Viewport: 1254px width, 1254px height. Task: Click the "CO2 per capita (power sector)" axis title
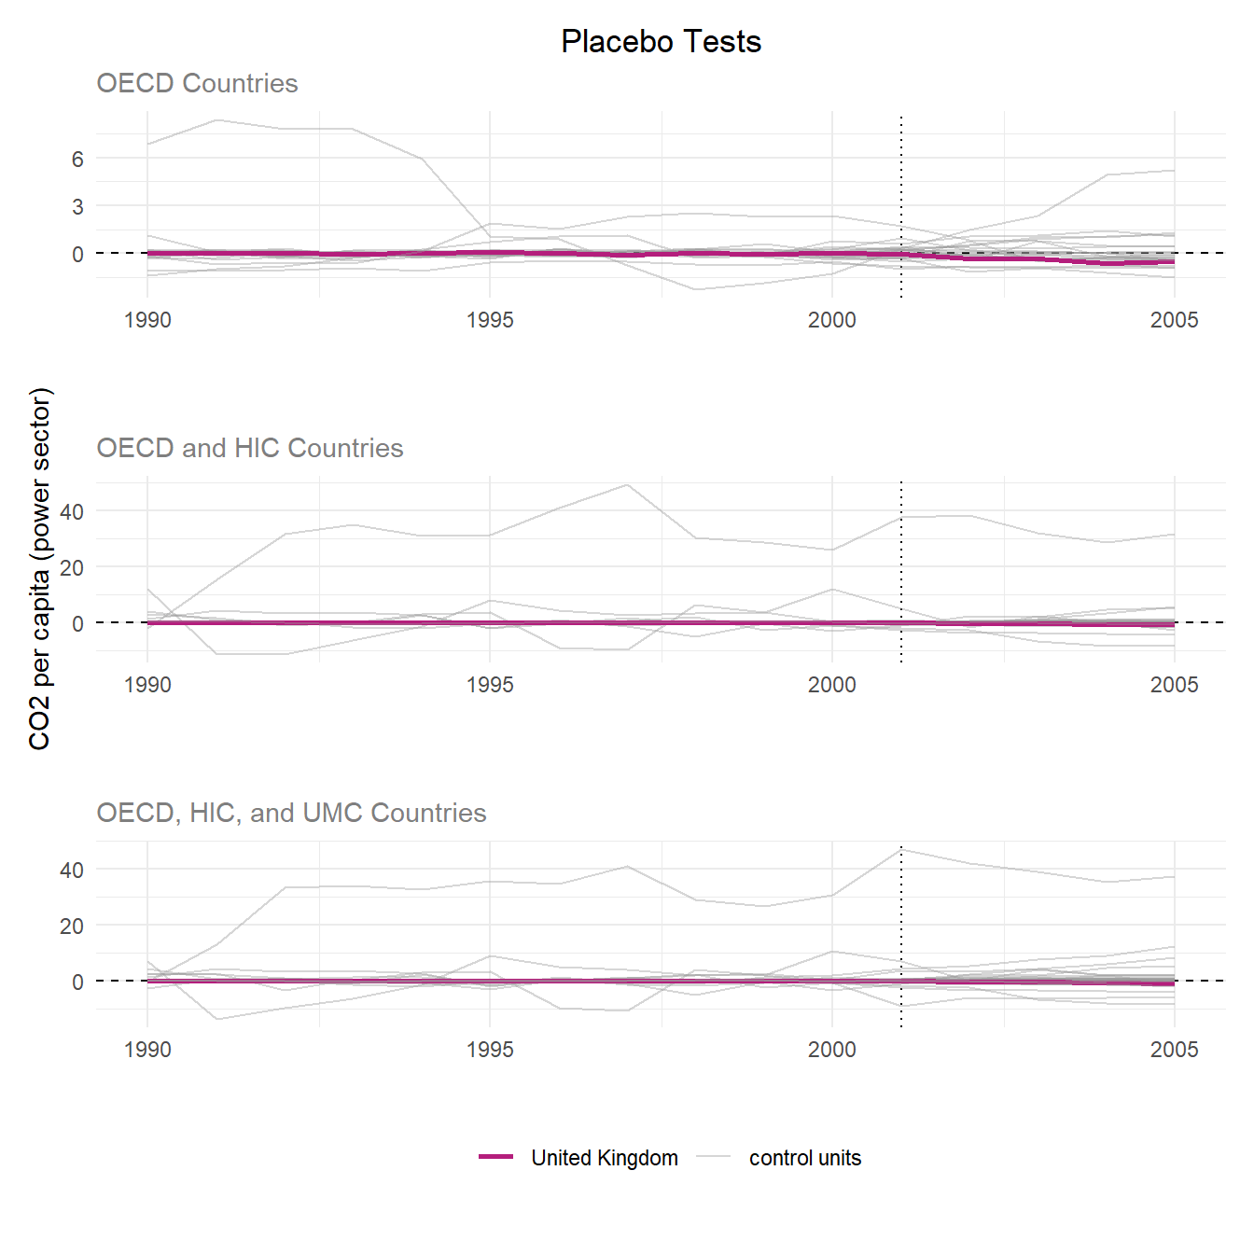coord(40,569)
